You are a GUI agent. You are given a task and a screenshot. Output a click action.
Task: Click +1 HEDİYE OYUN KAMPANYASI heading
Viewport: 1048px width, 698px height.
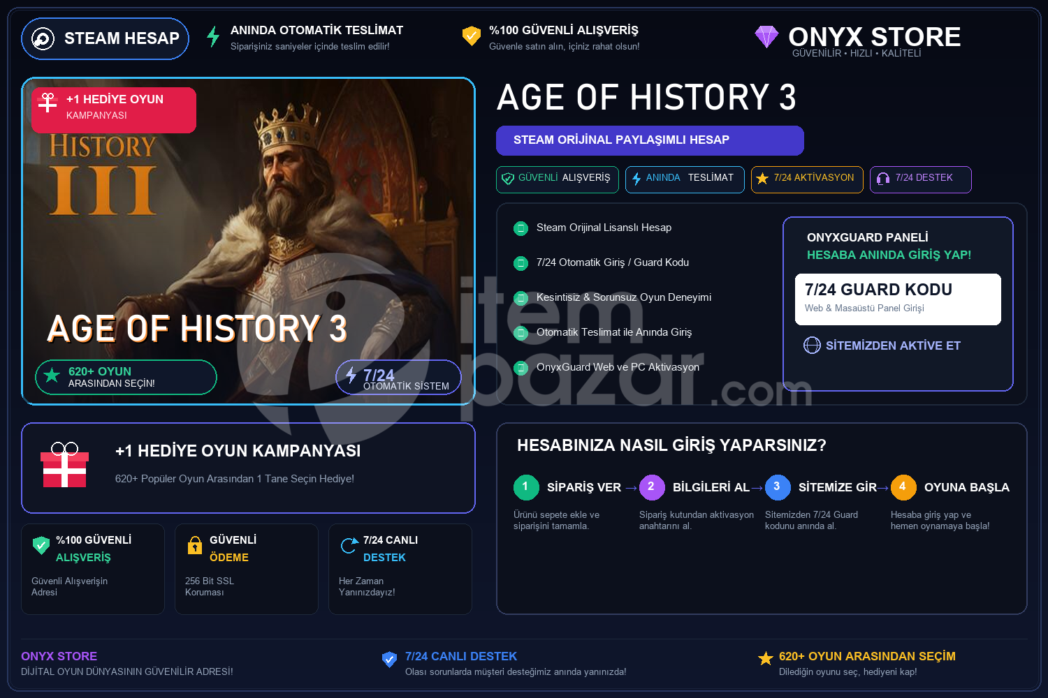click(238, 451)
